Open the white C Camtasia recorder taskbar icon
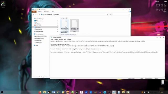The image size is (168, 94). tap(128, 92)
